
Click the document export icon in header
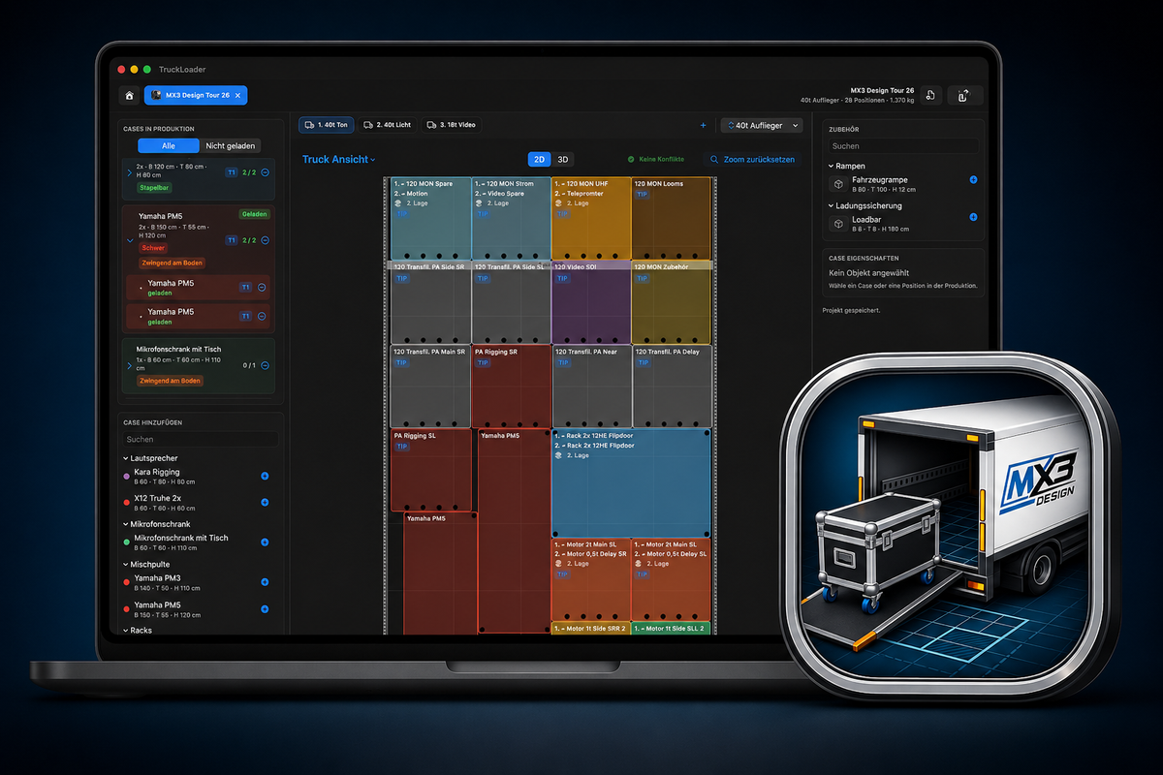tap(929, 95)
